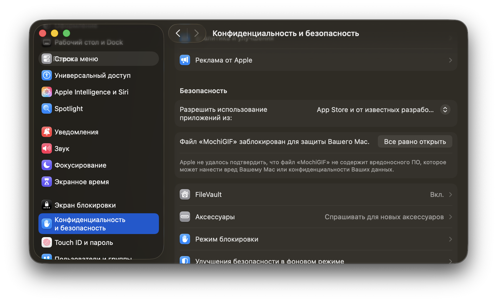Click the Menu Bar (Строка меню) sidebar icon

[x=47, y=59]
